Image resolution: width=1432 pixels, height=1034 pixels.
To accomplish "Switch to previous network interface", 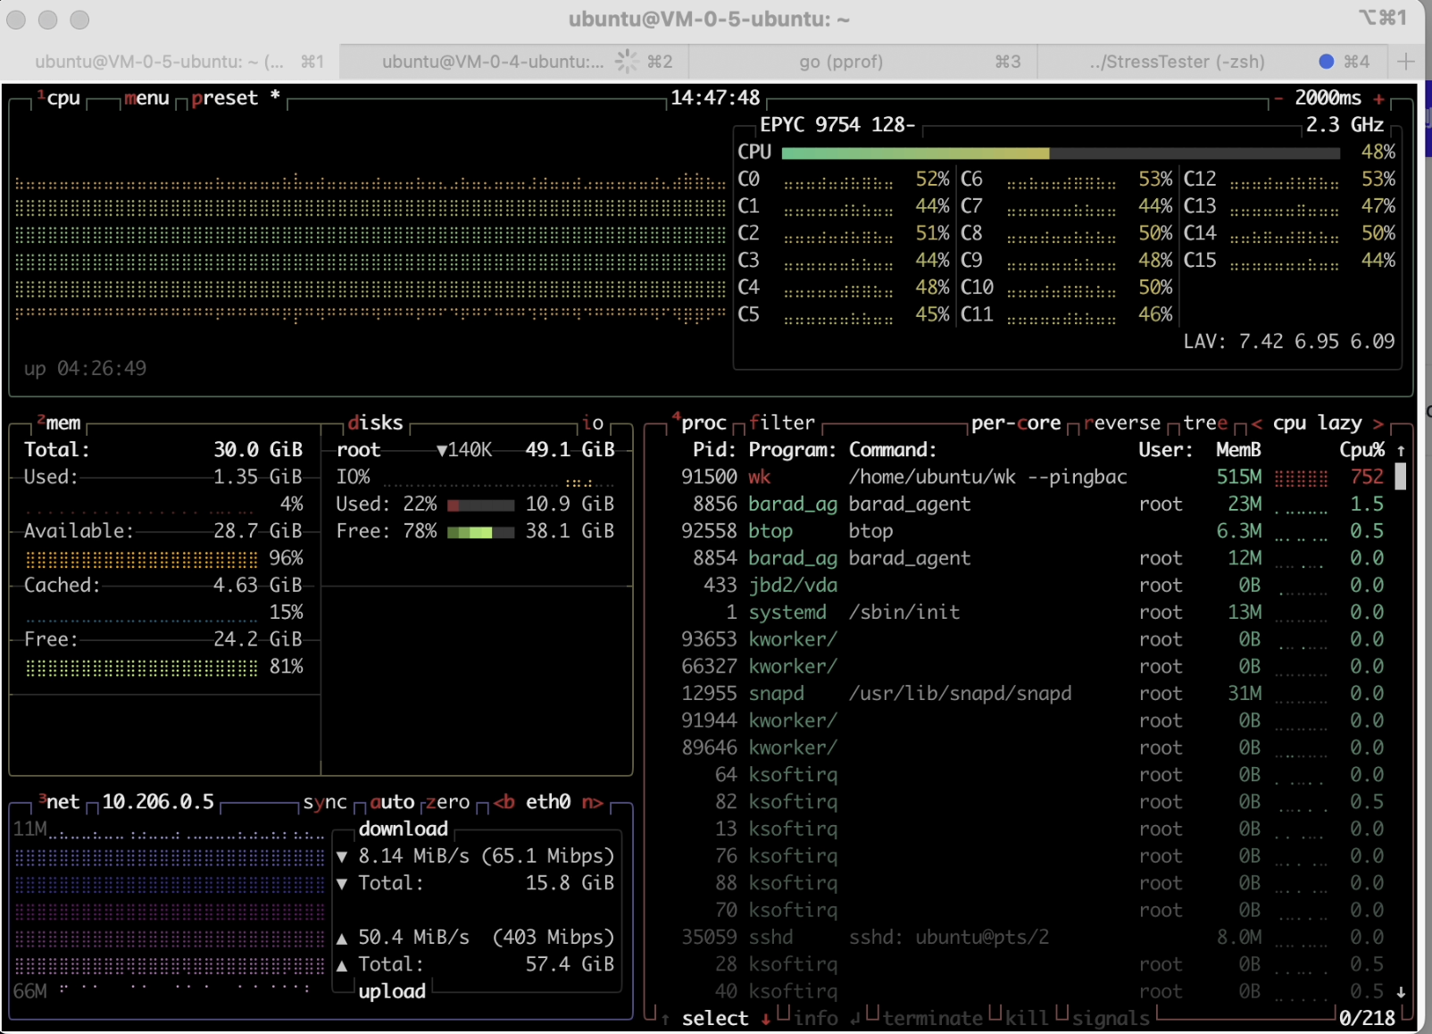I will 504,802.
